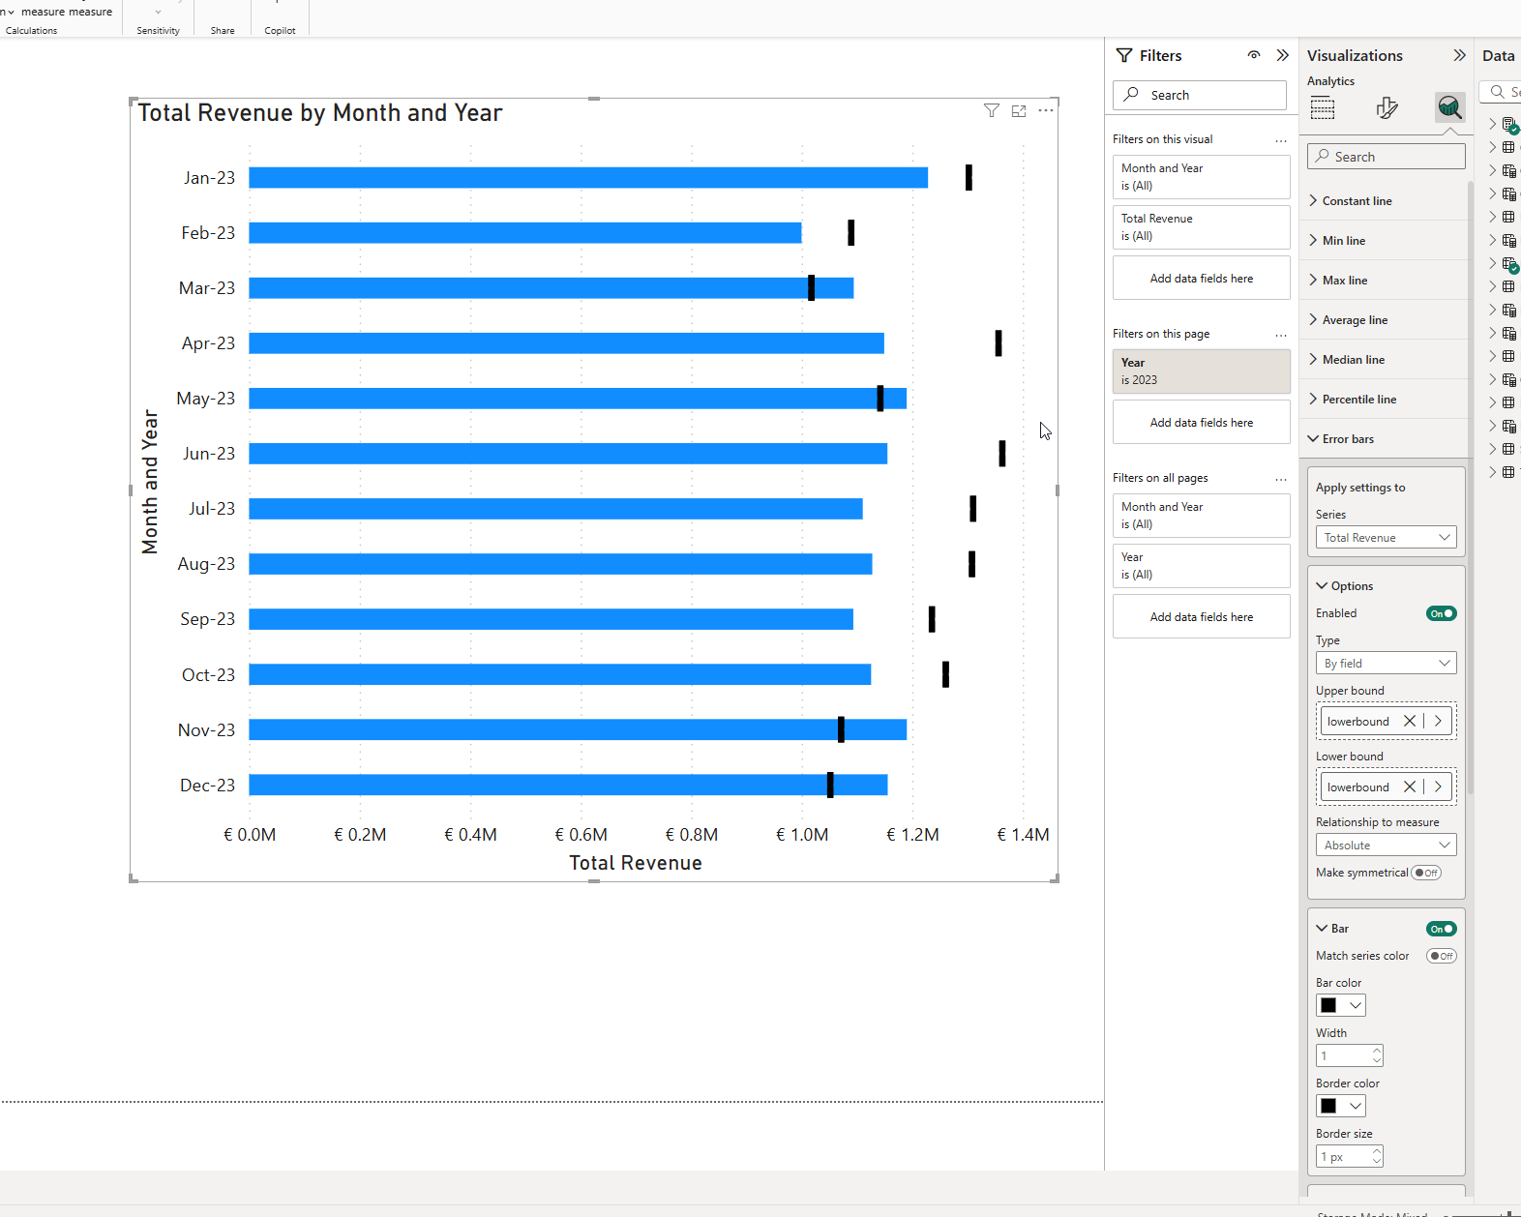
Task: Open the Build visual tab icon
Action: (1323, 107)
